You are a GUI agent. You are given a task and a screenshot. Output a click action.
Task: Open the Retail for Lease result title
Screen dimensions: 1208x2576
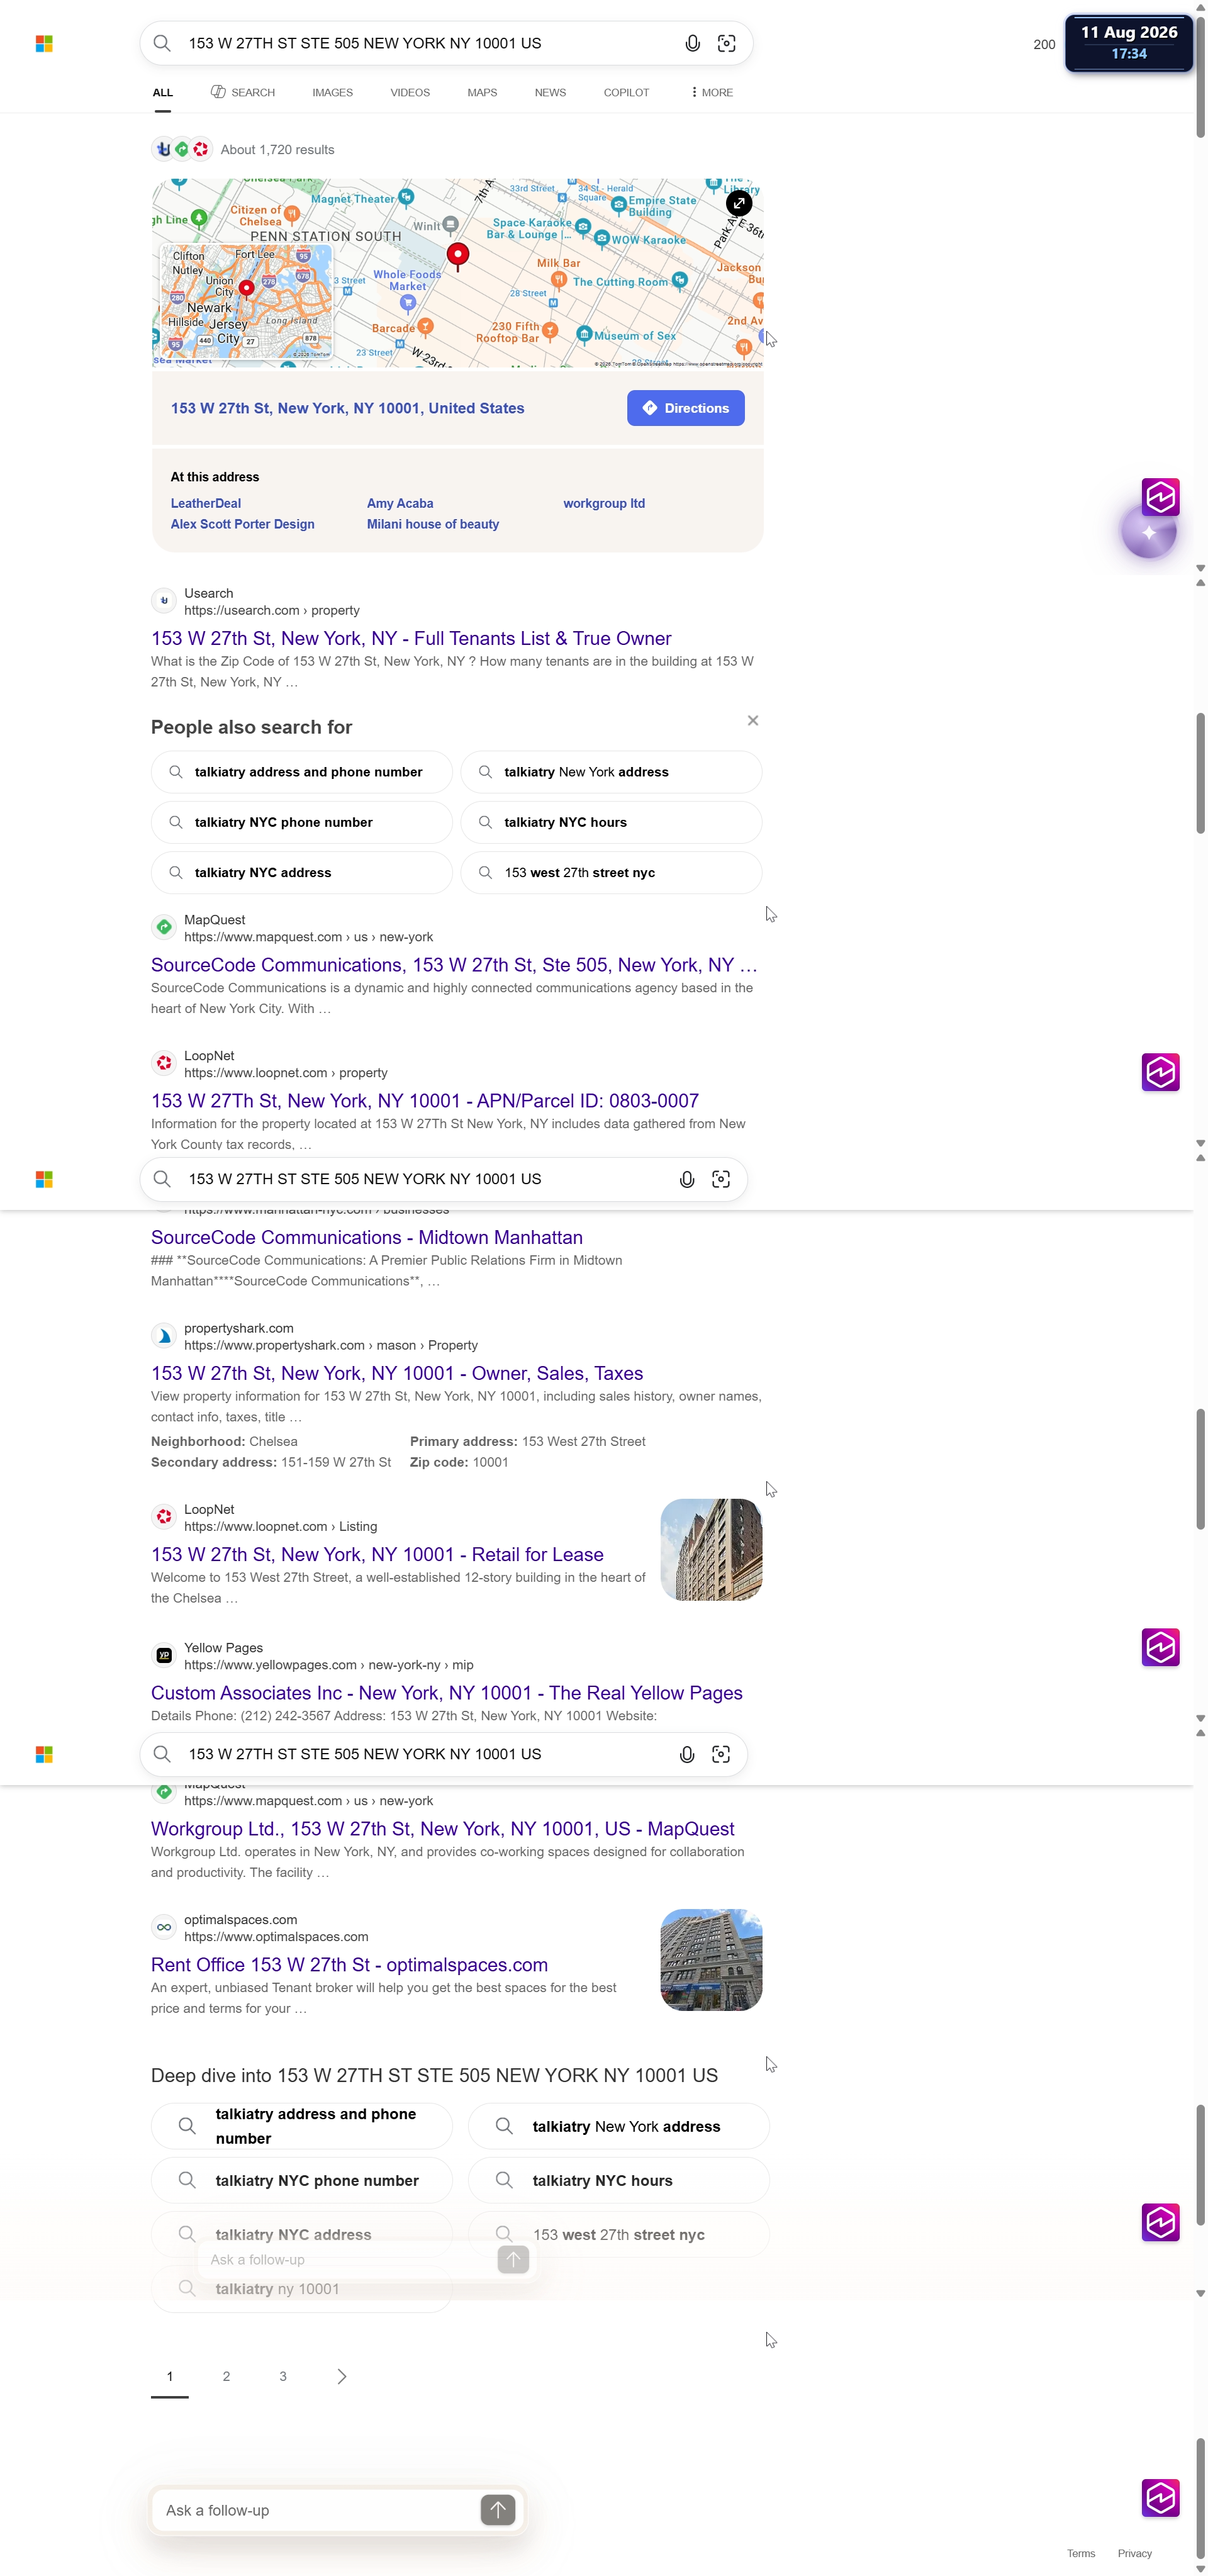click(x=377, y=1554)
